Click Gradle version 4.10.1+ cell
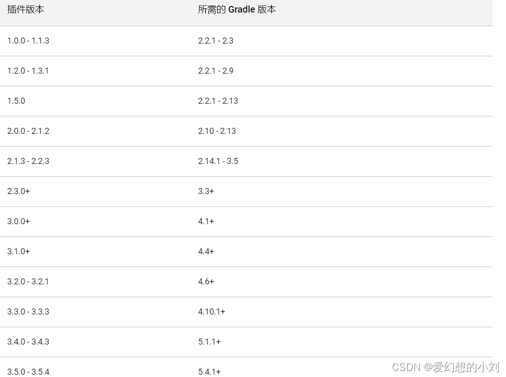Viewport: 506px width, 377px height. 211,312
